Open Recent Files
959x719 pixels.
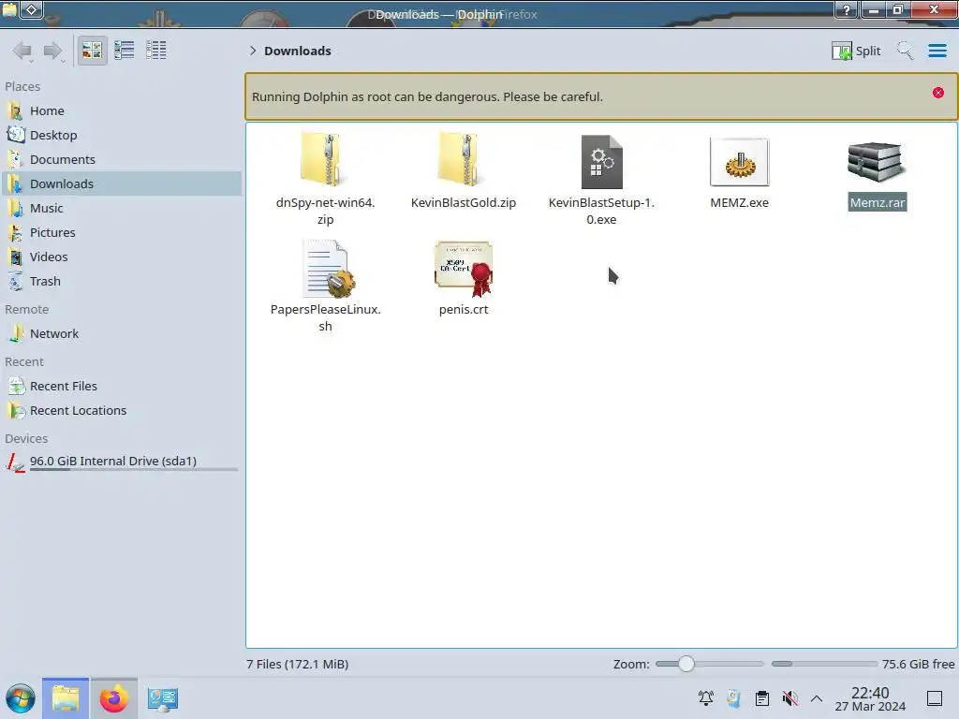click(121, 387)
